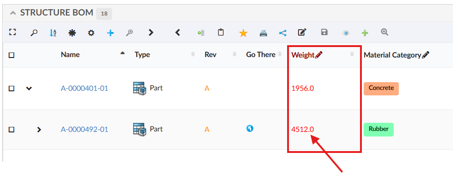Screen dimensions: 453x173
Task: Click the sort arrows beside the Weight column
Action: (x=352, y=54)
